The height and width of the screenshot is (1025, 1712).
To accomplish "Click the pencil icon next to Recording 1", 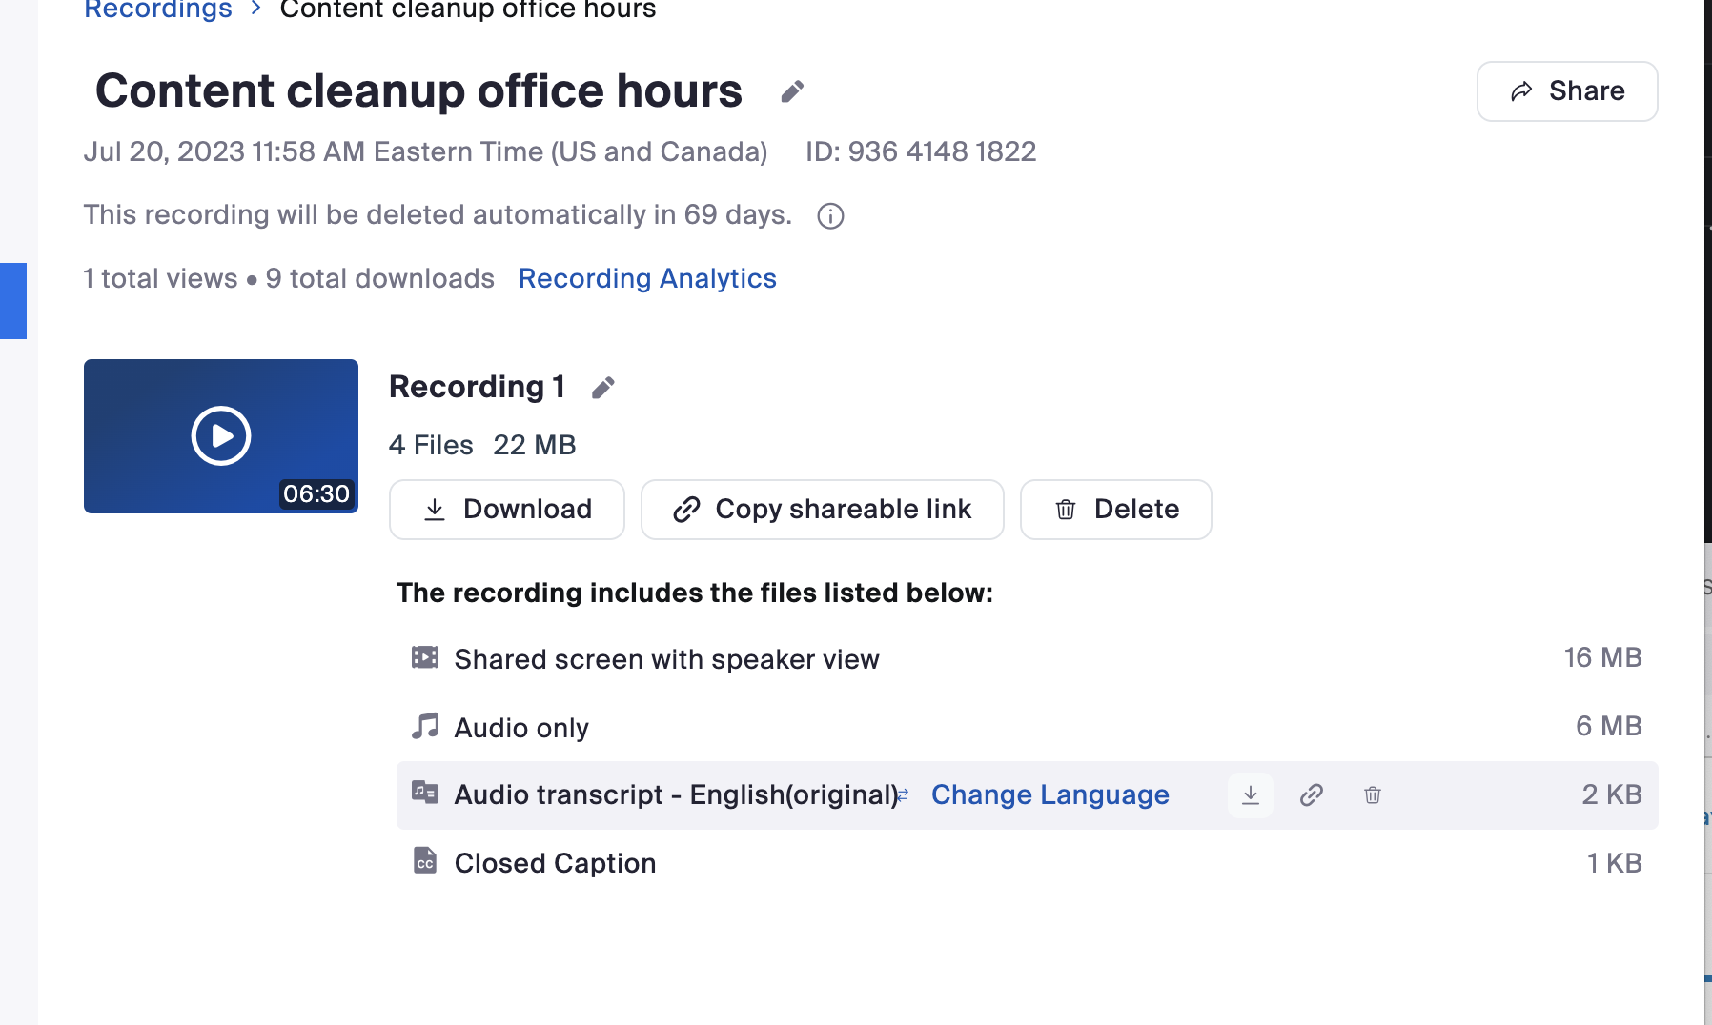I will coord(602,388).
